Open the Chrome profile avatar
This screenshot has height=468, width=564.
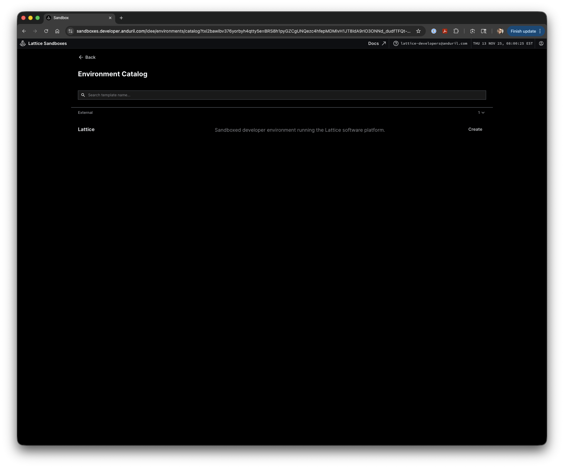click(x=500, y=31)
